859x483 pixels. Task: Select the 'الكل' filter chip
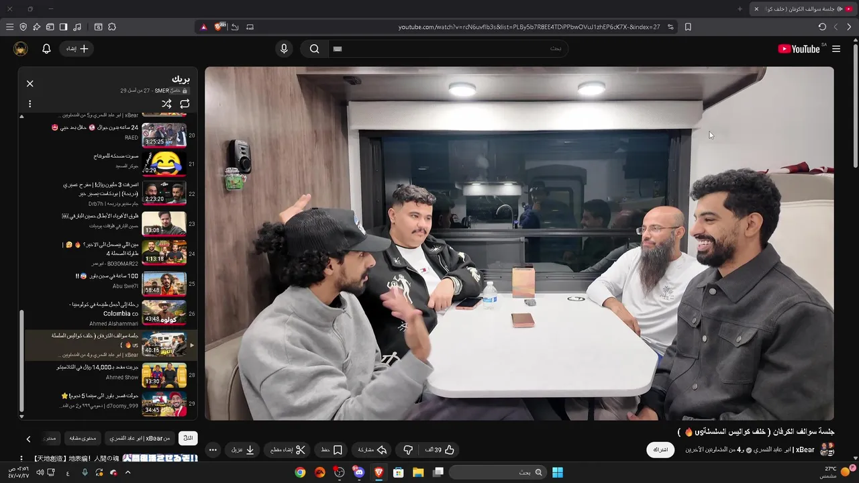pyautogui.click(x=189, y=438)
